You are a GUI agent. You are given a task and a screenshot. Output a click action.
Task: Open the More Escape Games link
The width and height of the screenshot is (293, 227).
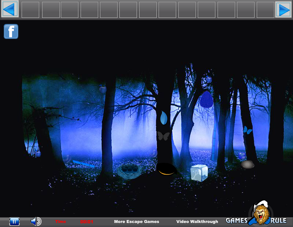[137, 222]
